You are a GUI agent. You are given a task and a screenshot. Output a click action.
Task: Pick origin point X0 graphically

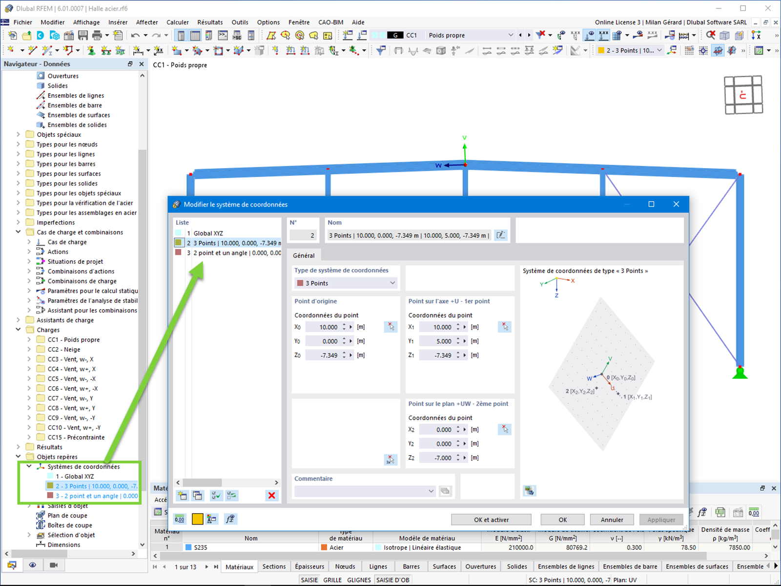click(390, 327)
